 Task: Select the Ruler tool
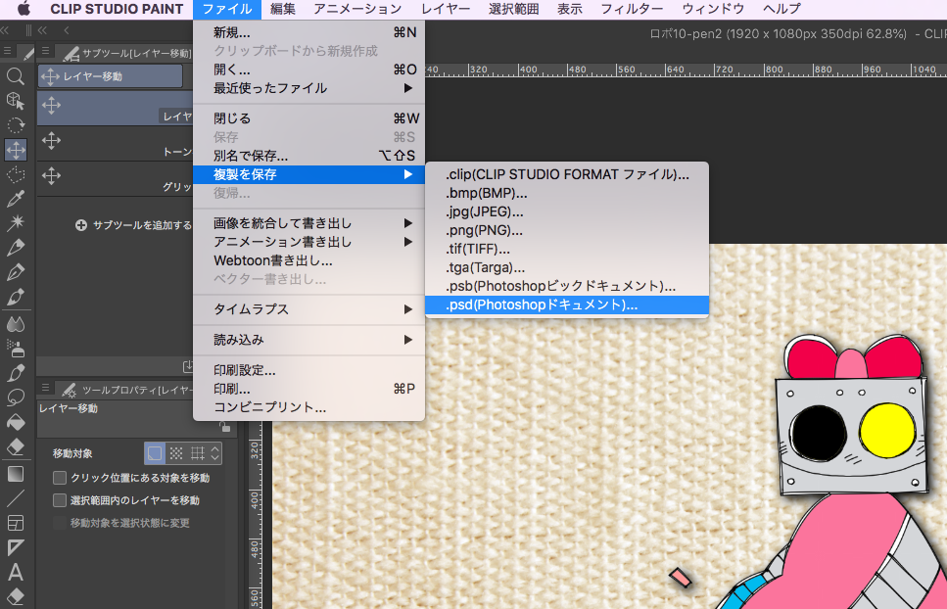point(15,547)
